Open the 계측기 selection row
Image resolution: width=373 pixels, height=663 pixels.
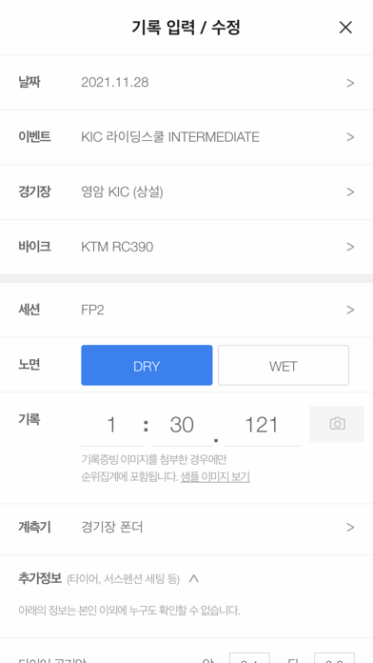pos(186,528)
